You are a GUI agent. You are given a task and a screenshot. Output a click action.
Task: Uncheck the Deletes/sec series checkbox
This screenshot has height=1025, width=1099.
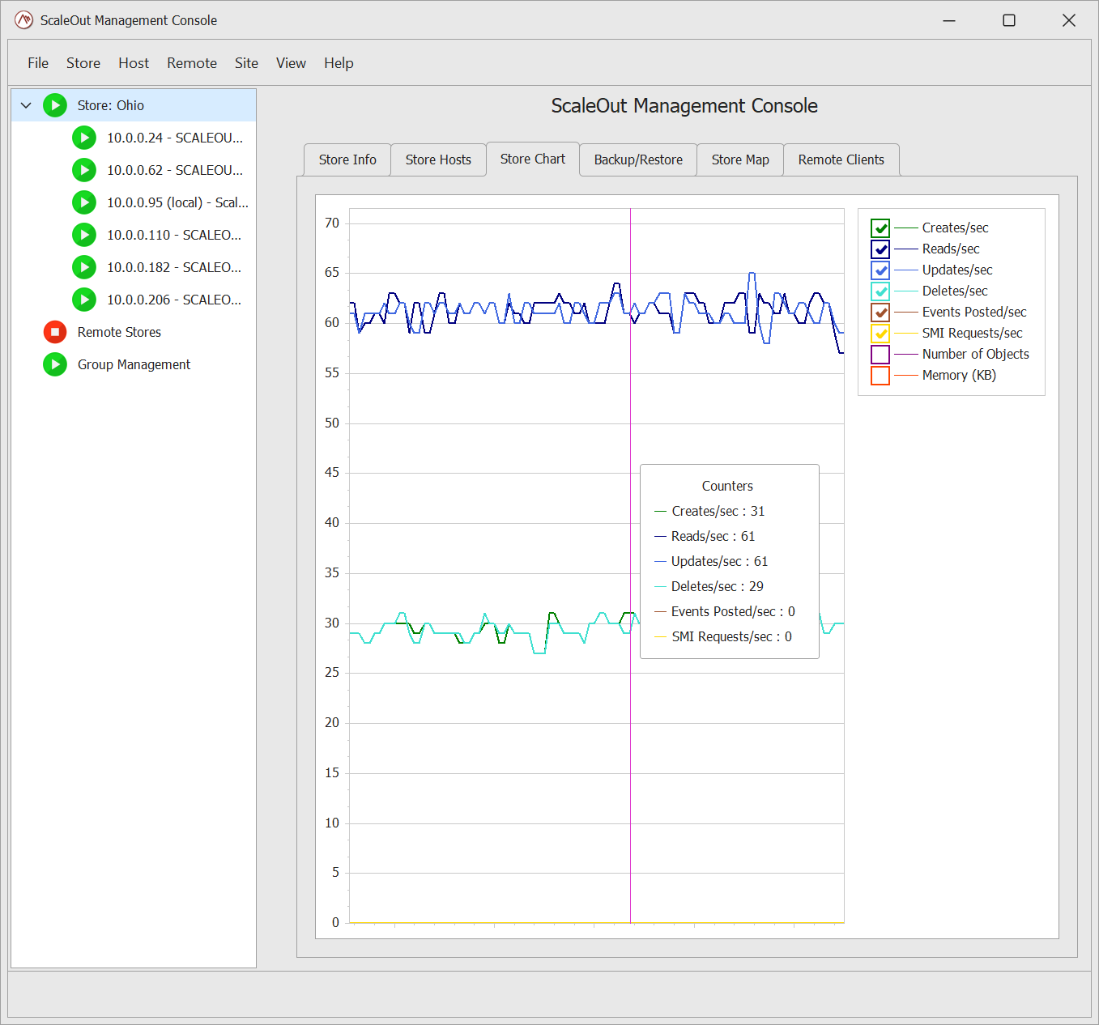click(880, 291)
